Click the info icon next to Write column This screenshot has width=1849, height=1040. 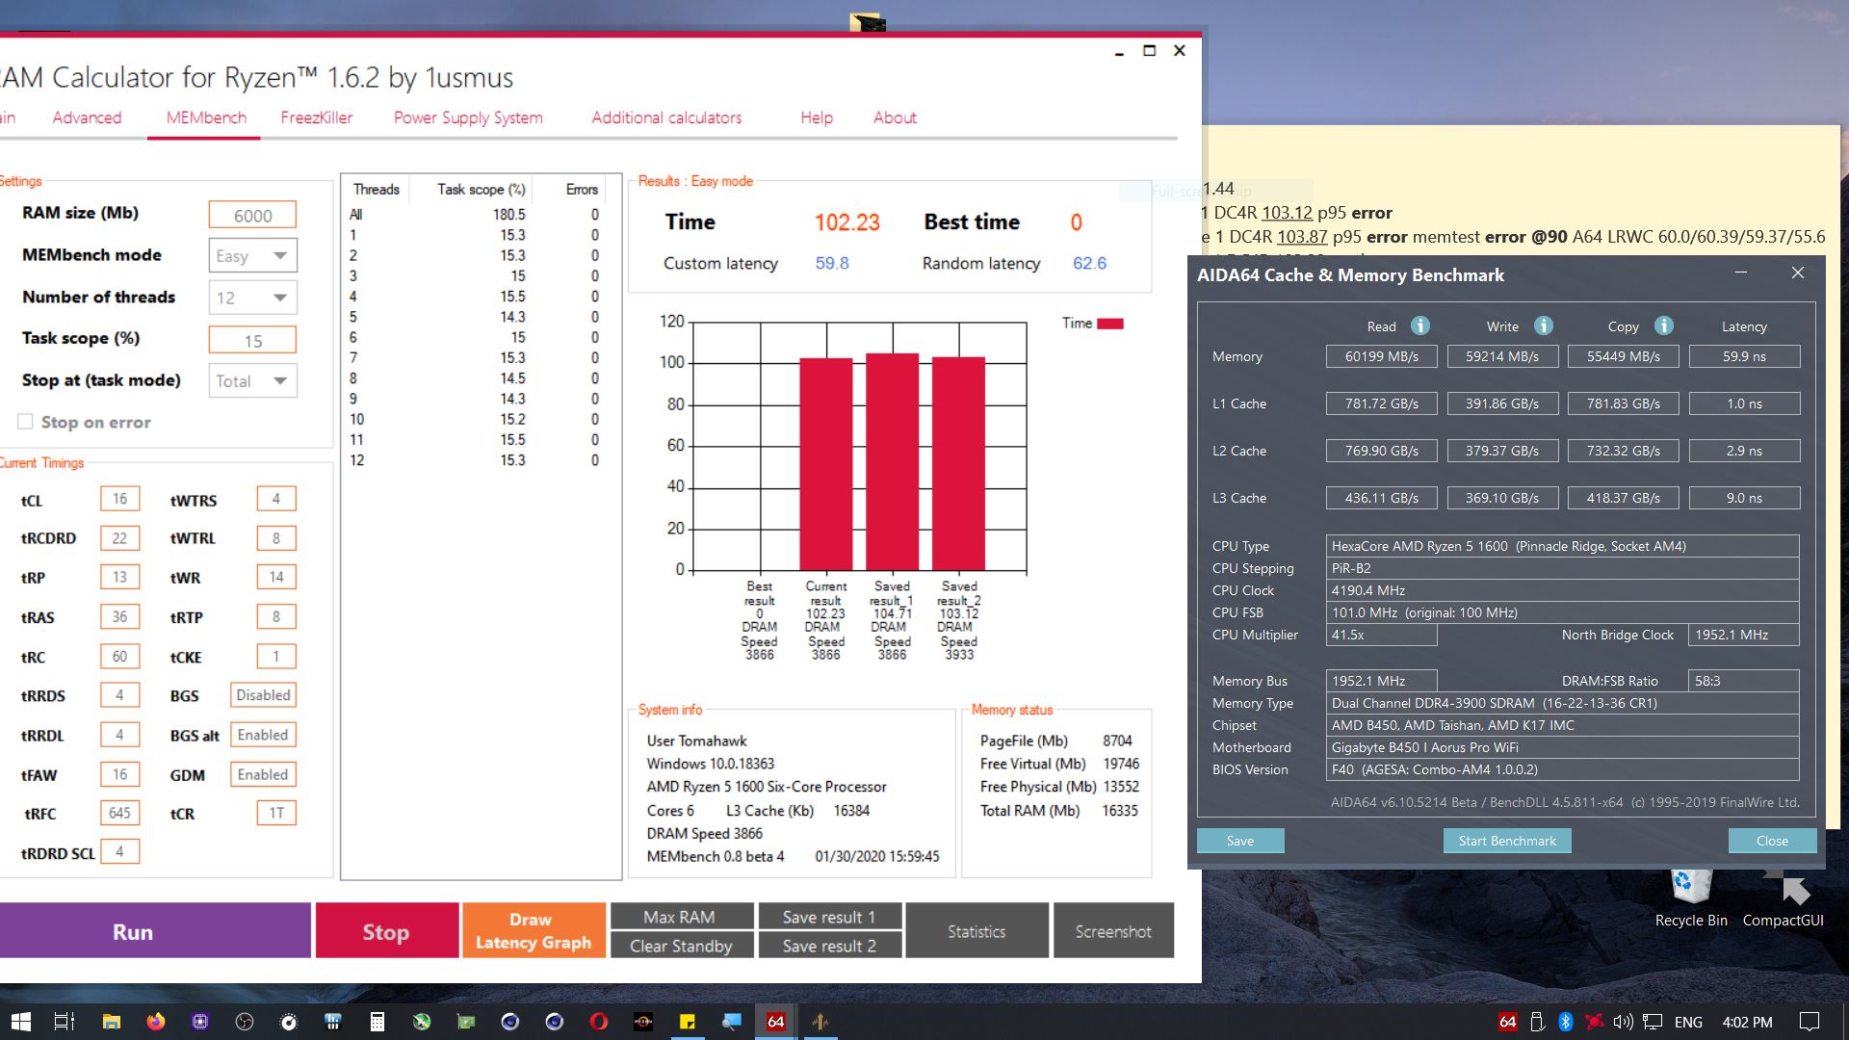point(1543,325)
